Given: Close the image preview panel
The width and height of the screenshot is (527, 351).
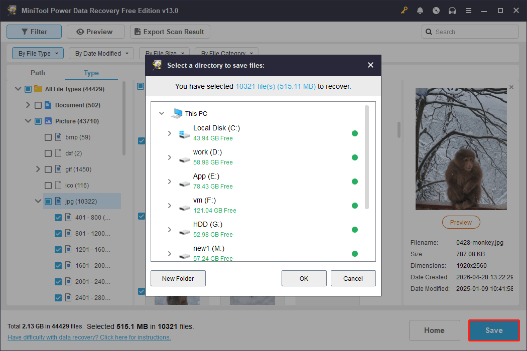Looking at the screenshot, I should pos(511,87).
